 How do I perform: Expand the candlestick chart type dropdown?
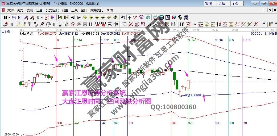[x=42, y=17]
